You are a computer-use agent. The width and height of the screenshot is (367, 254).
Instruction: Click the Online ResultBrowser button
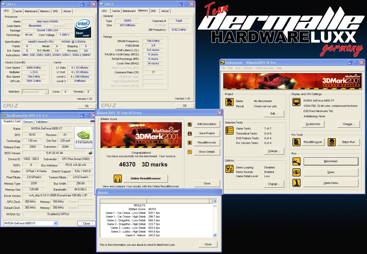[145, 178]
